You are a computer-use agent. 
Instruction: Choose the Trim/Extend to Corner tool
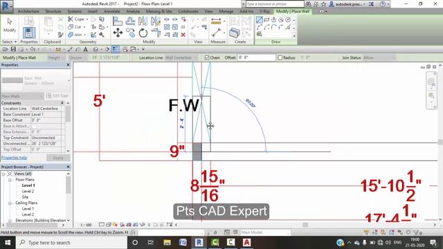[156, 33]
